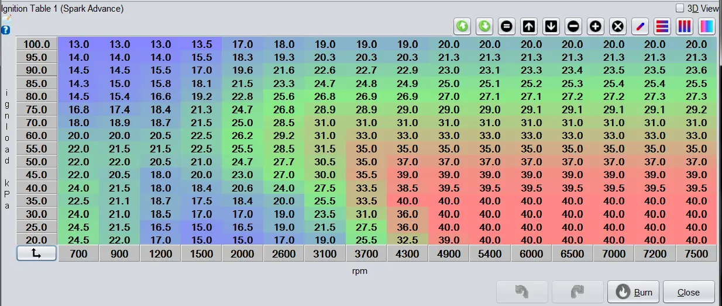The image size is (722, 306).
Task: Select the 18.1 cell in the 85.0 row
Action: [x=202, y=84]
